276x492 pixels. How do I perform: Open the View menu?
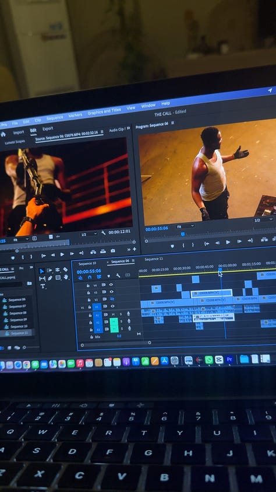(x=131, y=107)
